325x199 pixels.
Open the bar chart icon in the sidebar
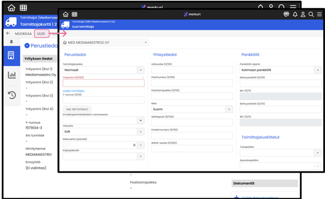(10, 75)
